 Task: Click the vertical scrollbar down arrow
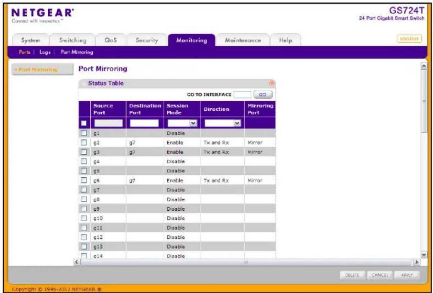pos(424,254)
